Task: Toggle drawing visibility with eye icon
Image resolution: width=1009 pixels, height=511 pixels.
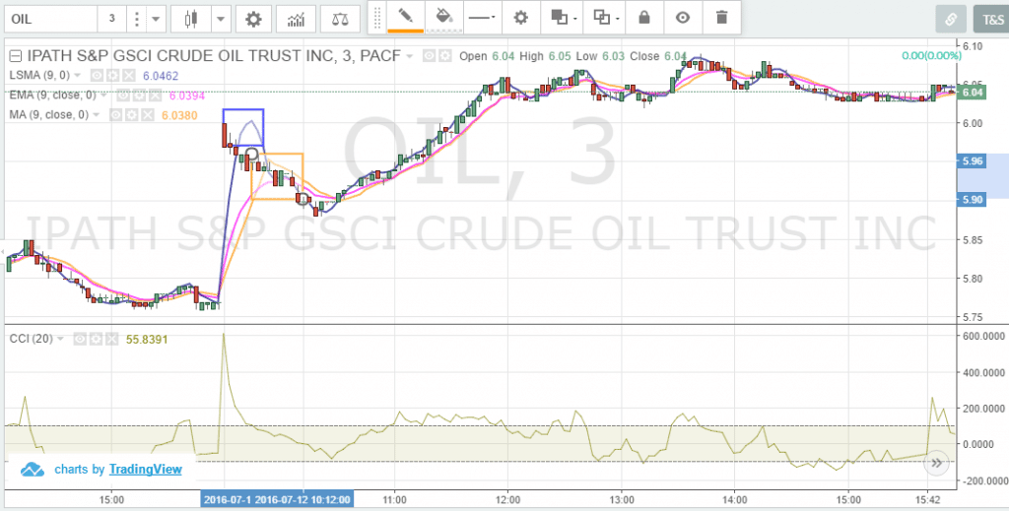Action: (x=683, y=18)
